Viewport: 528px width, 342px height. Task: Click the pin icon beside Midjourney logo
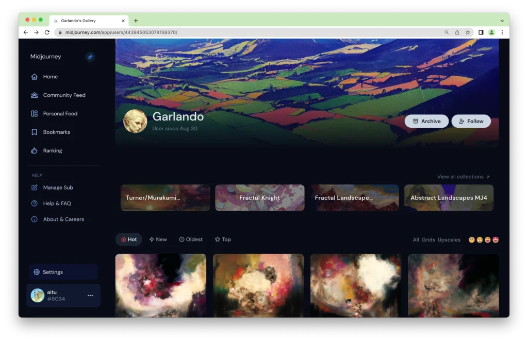click(90, 57)
